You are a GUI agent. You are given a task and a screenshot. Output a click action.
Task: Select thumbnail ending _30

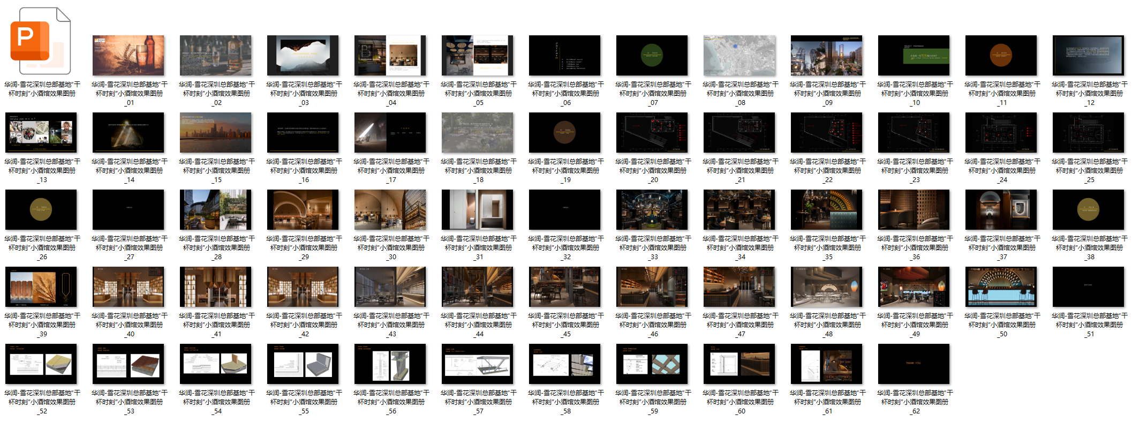(x=390, y=210)
